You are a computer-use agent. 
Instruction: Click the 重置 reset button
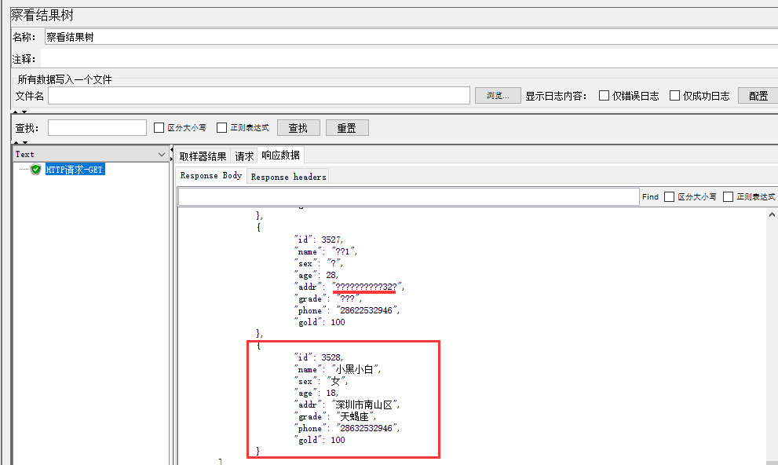click(x=347, y=127)
